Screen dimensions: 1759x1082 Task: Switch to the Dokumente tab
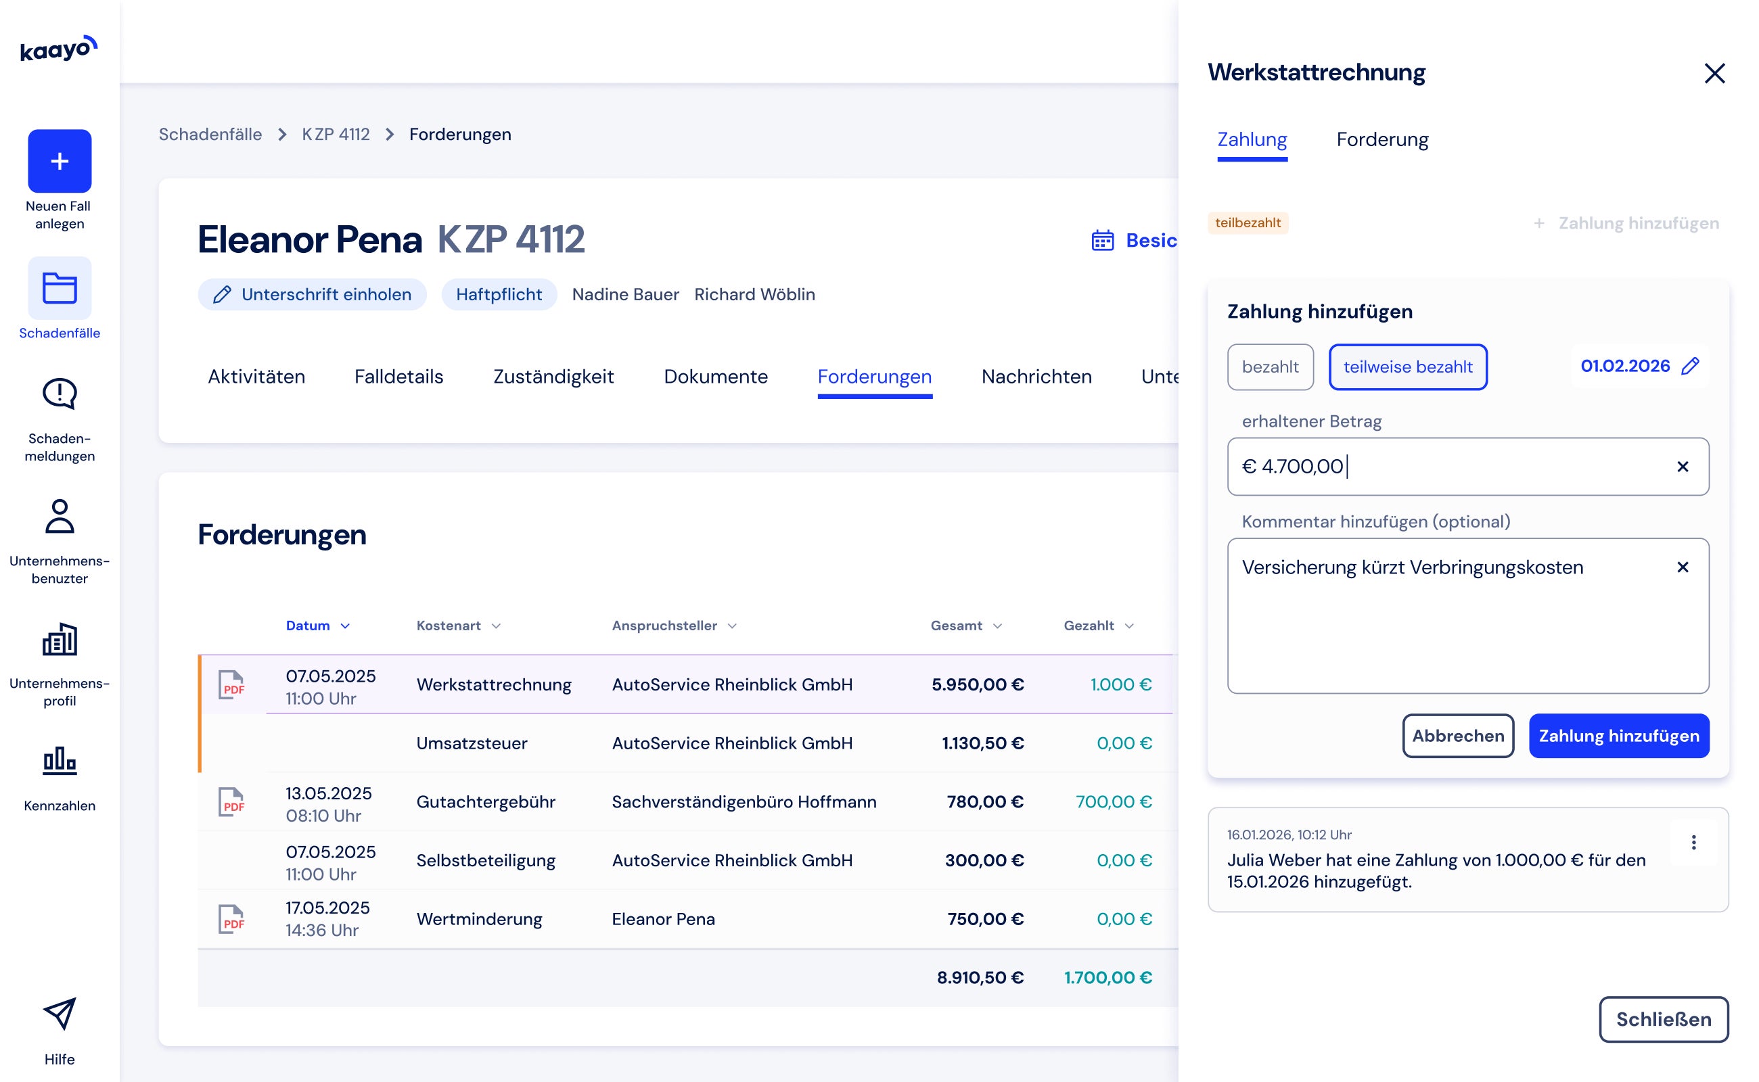[x=715, y=377]
